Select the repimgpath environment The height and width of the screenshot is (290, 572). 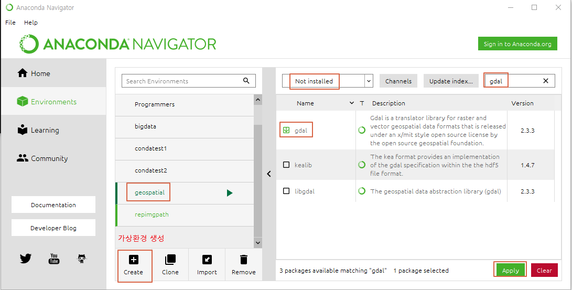coord(184,214)
